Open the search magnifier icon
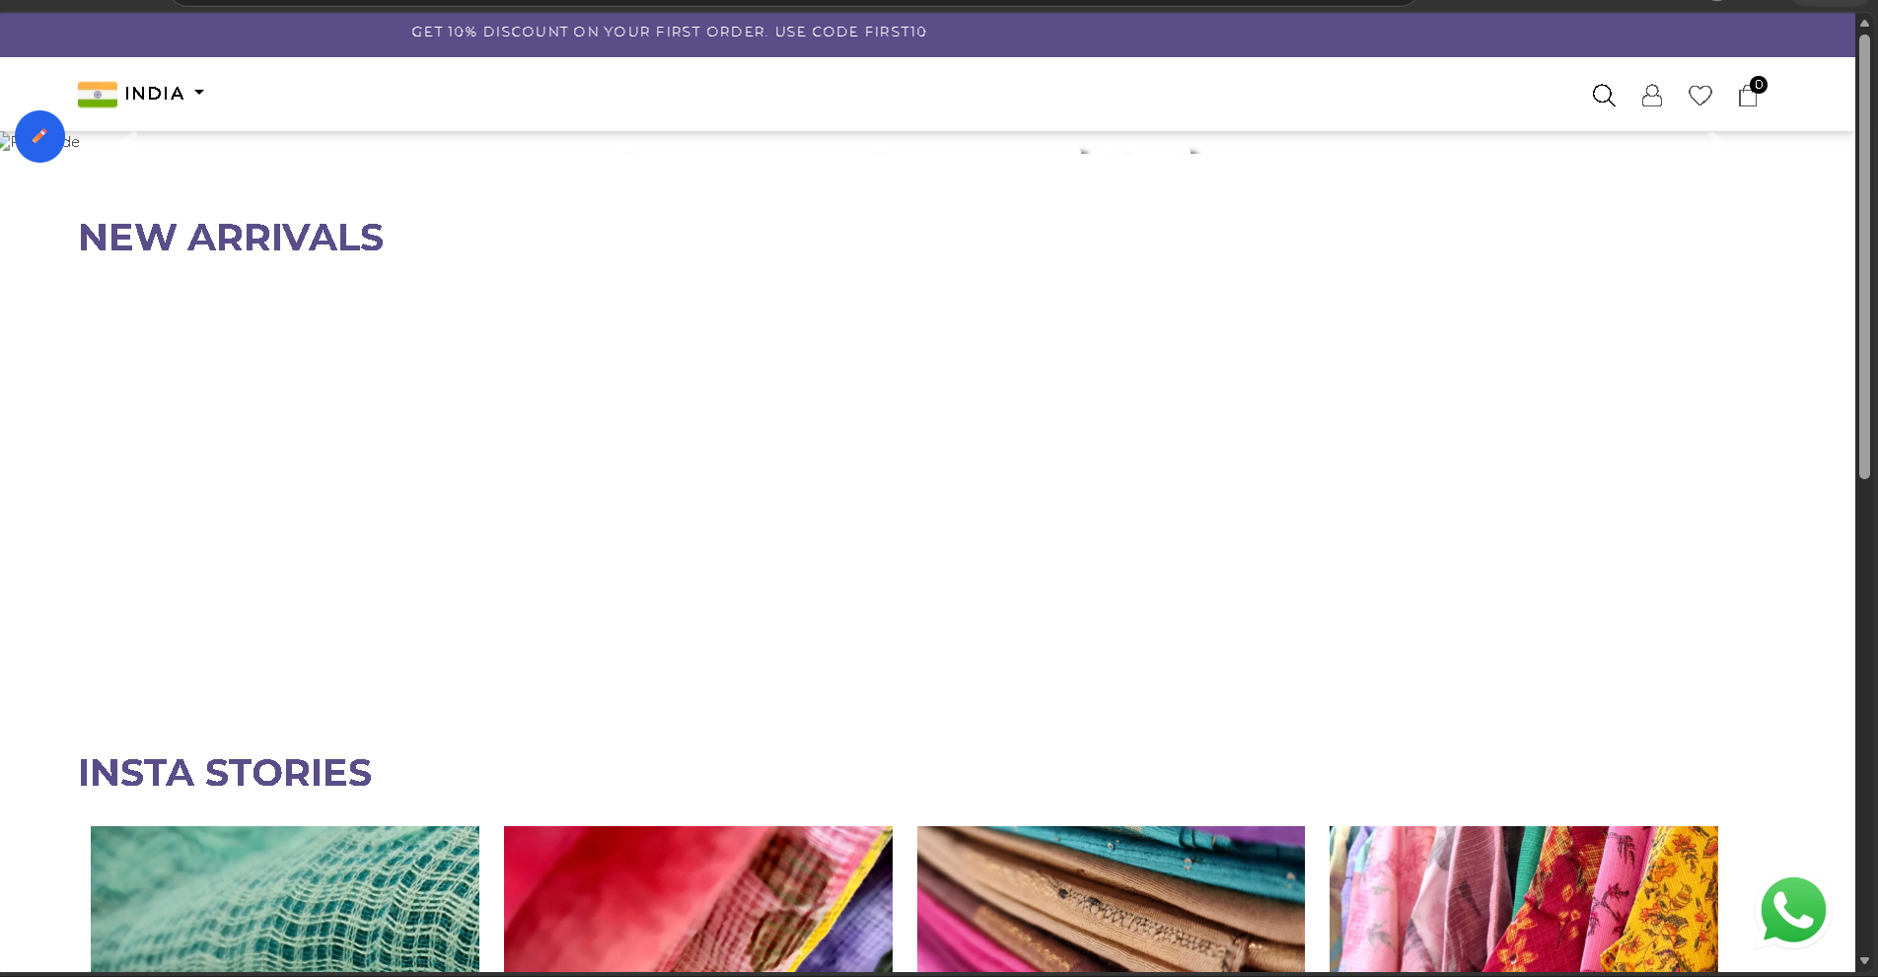Viewport: 1878px width, 977px height. pyautogui.click(x=1603, y=96)
